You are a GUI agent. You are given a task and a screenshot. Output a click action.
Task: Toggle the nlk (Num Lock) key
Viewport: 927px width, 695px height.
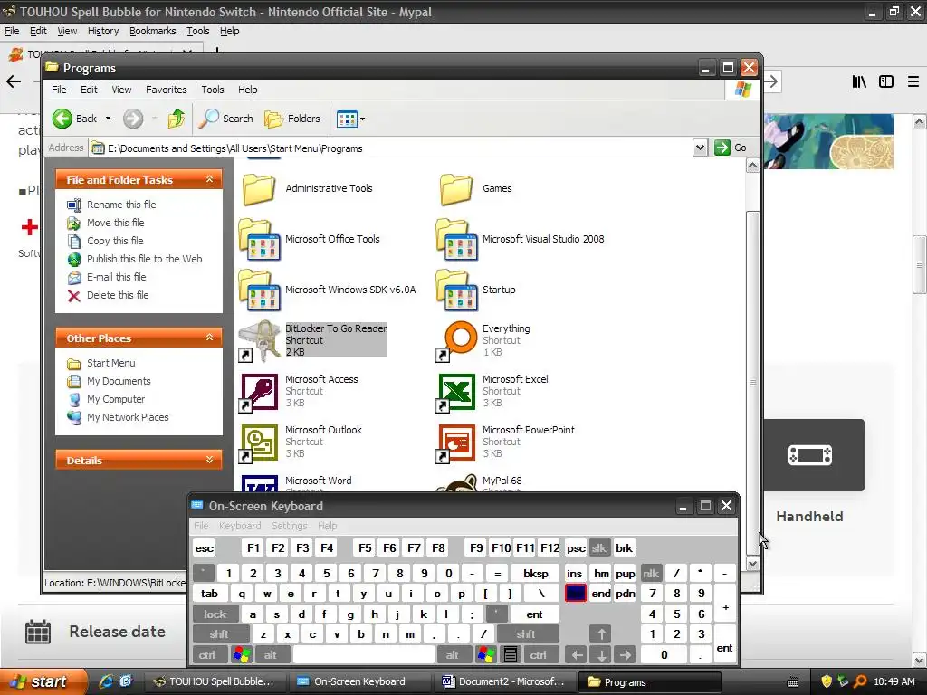[x=650, y=573]
